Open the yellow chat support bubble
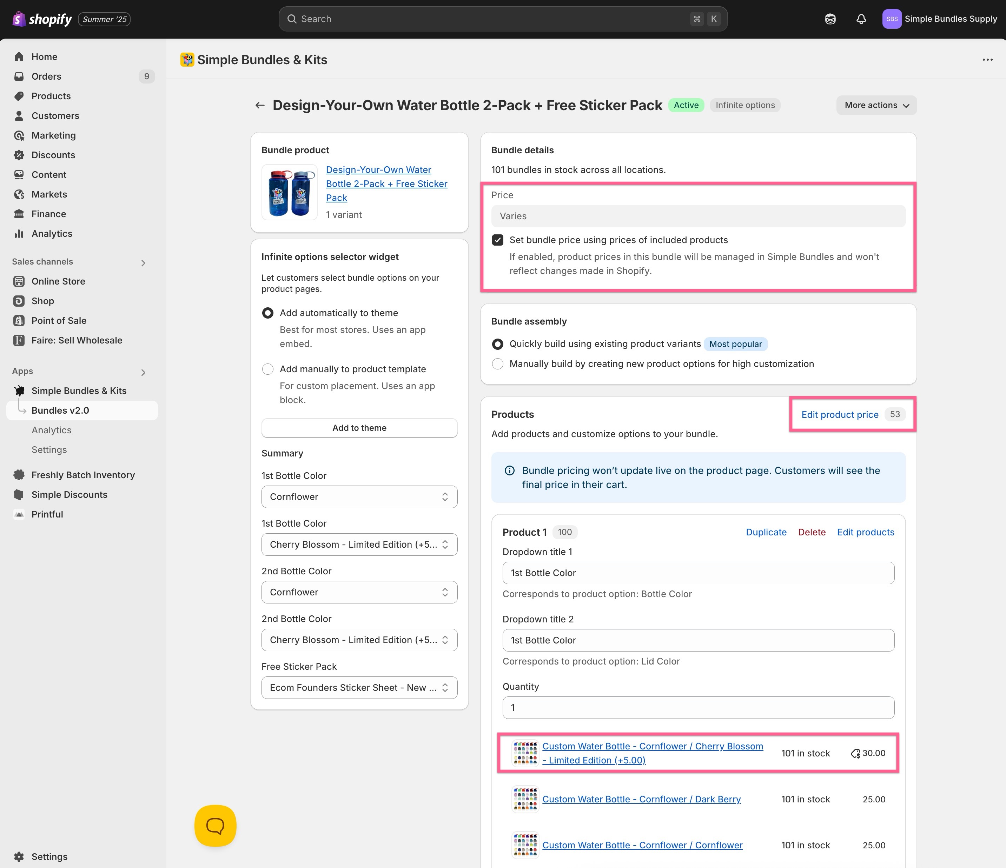 [215, 825]
